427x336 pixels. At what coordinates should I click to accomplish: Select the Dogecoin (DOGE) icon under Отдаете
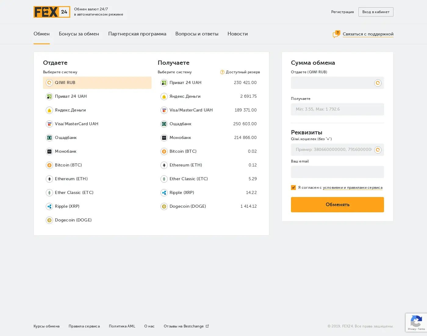click(49, 220)
